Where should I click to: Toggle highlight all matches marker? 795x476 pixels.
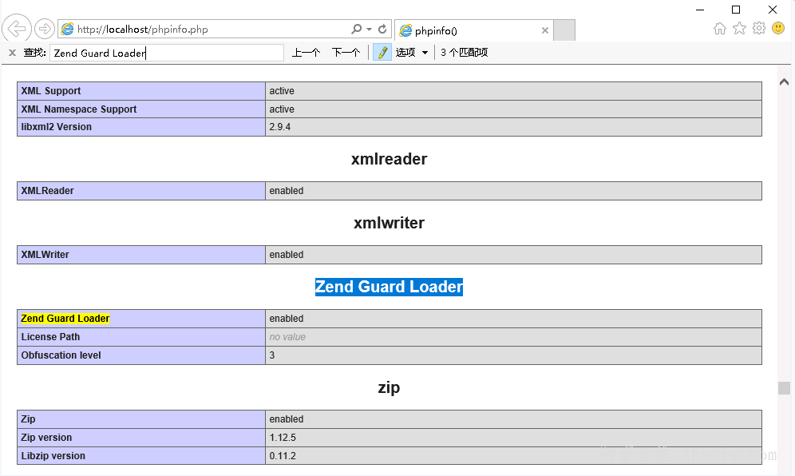click(x=382, y=53)
